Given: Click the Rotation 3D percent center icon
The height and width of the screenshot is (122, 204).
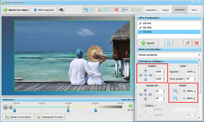Looking at the screenshot, I should [145, 95].
